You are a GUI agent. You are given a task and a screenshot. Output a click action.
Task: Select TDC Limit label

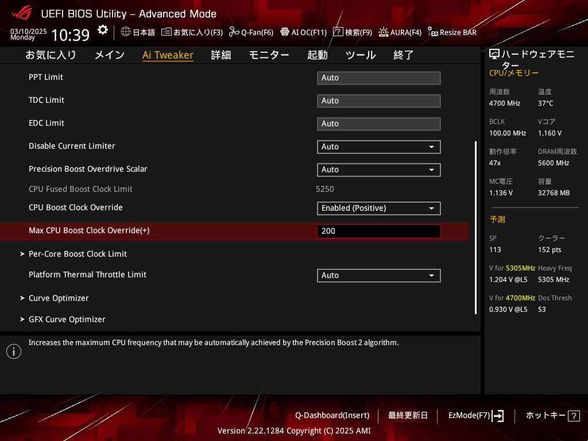[x=47, y=100]
